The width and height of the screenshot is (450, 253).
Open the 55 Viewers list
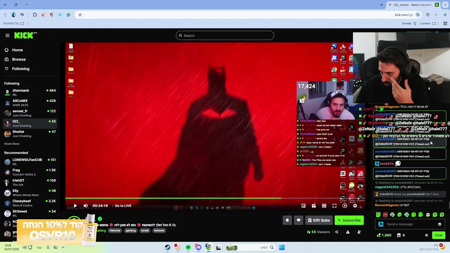coord(318,232)
